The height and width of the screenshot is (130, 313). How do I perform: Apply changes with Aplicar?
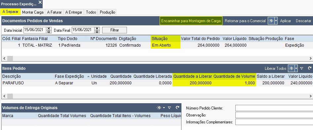[x=286, y=21]
